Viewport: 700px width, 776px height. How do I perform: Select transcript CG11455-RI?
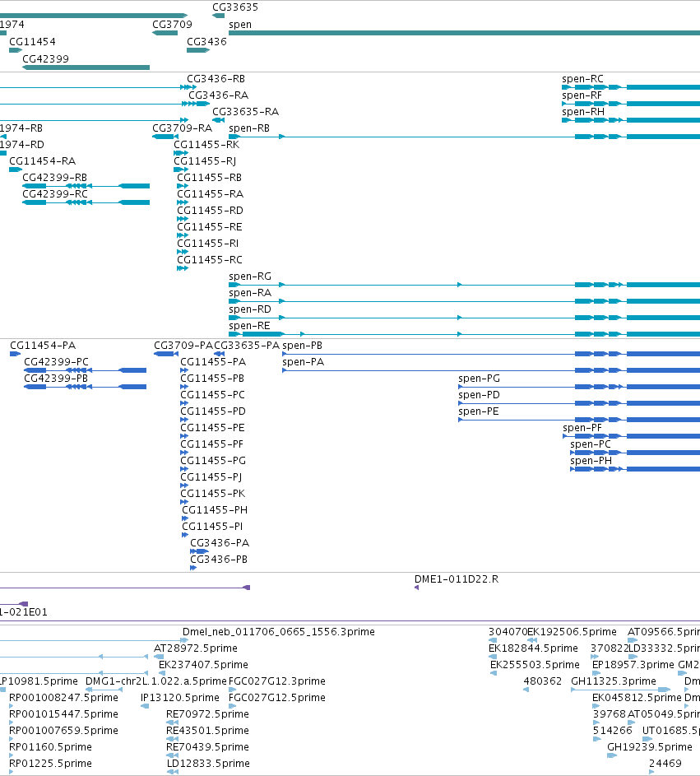pyautogui.click(x=183, y=252)
